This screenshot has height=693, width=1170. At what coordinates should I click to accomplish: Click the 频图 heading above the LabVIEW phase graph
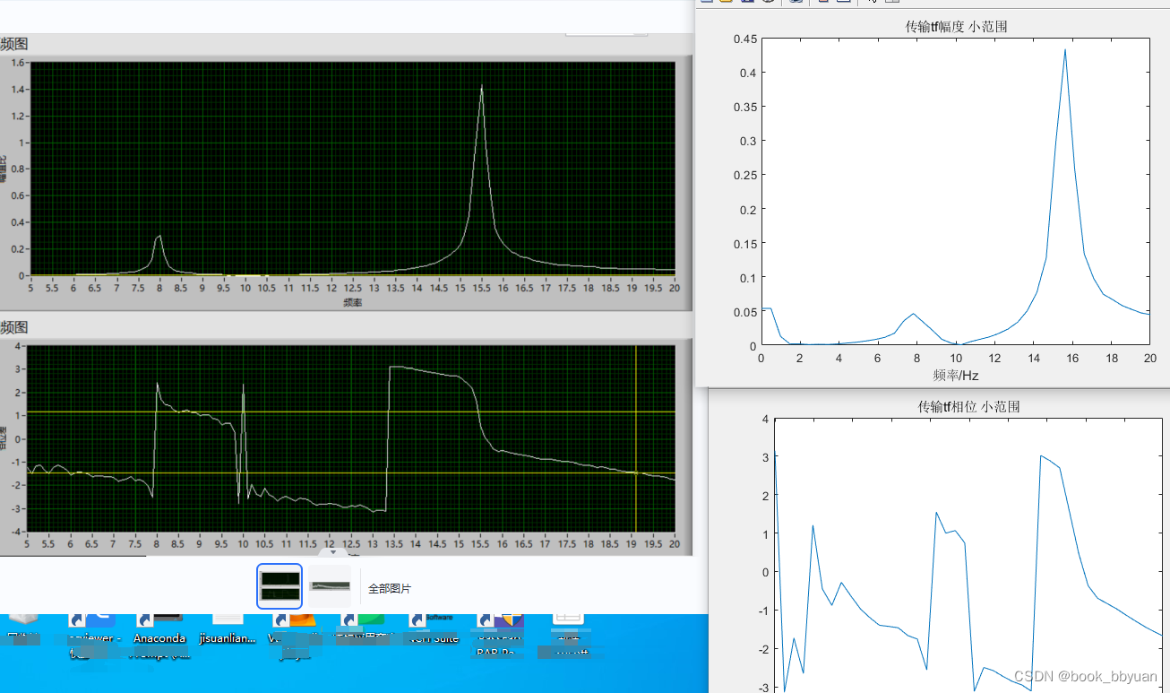14,327
